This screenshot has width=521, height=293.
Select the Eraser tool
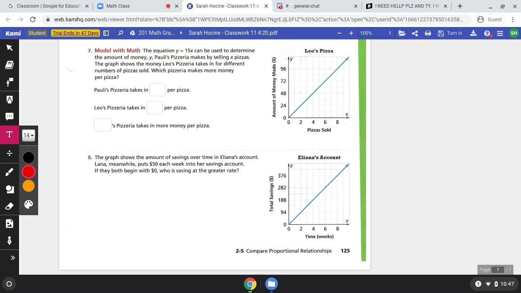(10, 206)
